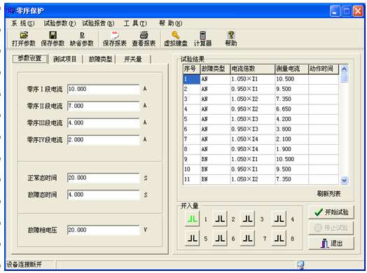The image size is (367, 273).
Task: Toggle binary input 5 pulse button
Action: (x=192, y=238)
